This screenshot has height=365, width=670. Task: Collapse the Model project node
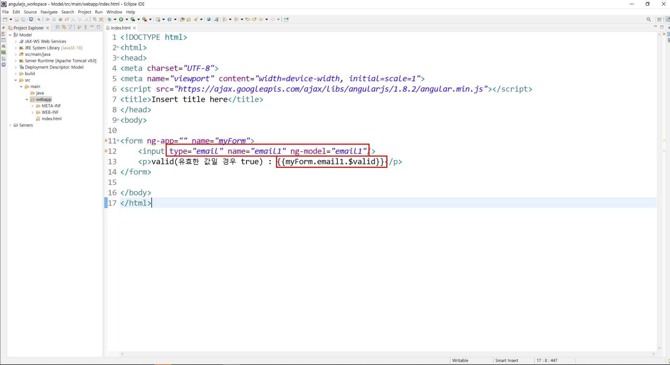click(x=10, y=35)
